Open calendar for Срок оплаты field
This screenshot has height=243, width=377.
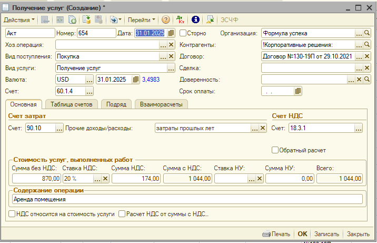pos(298,91)
